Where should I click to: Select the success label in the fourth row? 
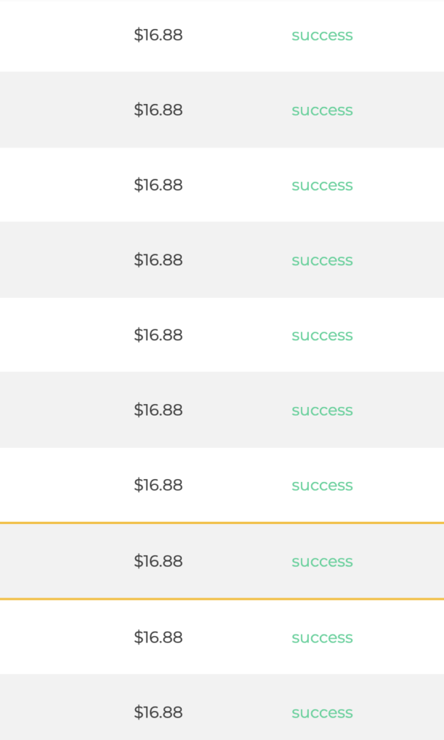coord(322,260)
